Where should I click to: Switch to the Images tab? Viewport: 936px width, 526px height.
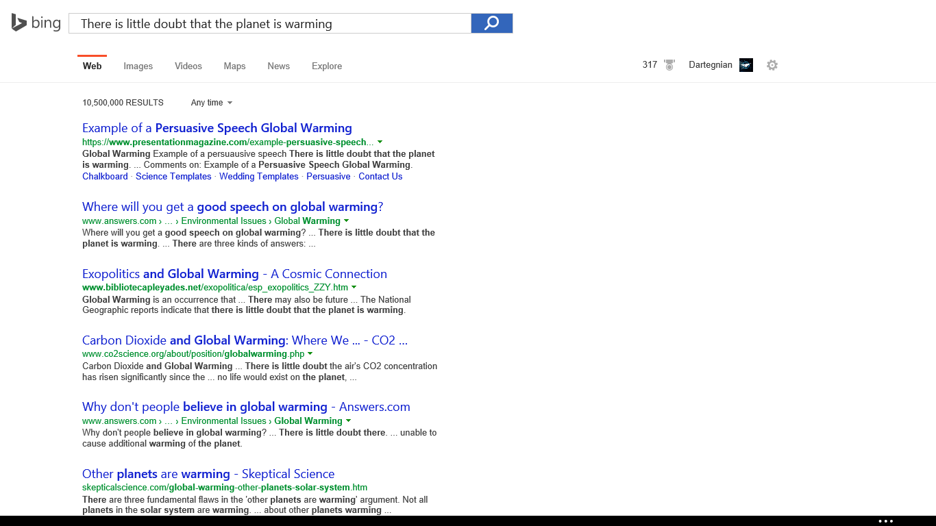(138, 66)
